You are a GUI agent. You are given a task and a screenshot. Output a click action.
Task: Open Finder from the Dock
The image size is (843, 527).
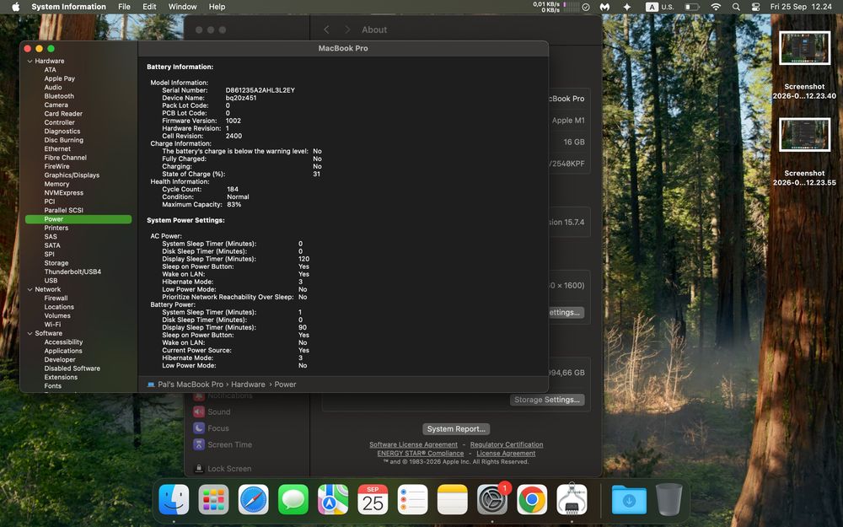174,499
